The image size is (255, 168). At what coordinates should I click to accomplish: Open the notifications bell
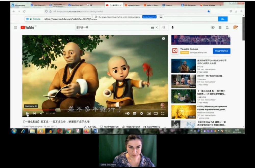click(227, 27)
